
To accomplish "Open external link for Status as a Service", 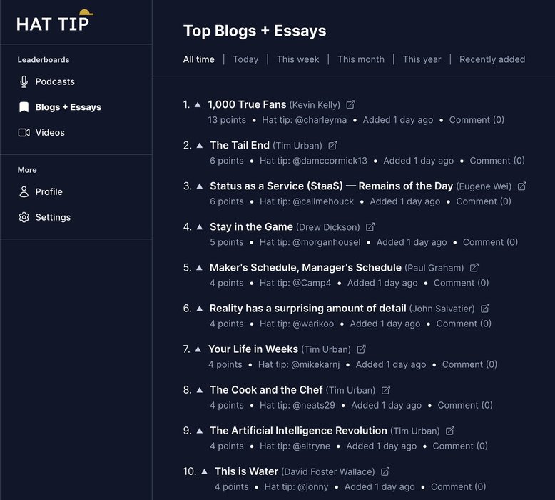I will (x=521, y=186).
